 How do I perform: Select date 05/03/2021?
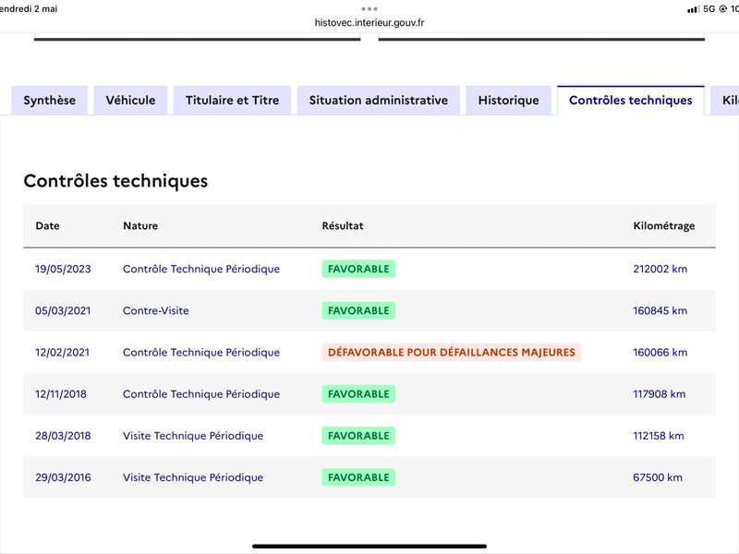coord(63,311)
